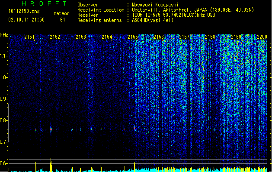Click the meteor count 61
272x172 pixels.
[x=63, y=20]
